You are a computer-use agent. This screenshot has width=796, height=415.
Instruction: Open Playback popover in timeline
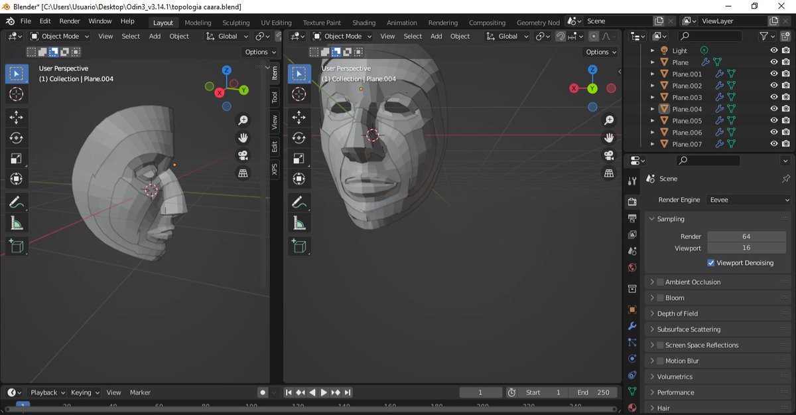[48, 392]
